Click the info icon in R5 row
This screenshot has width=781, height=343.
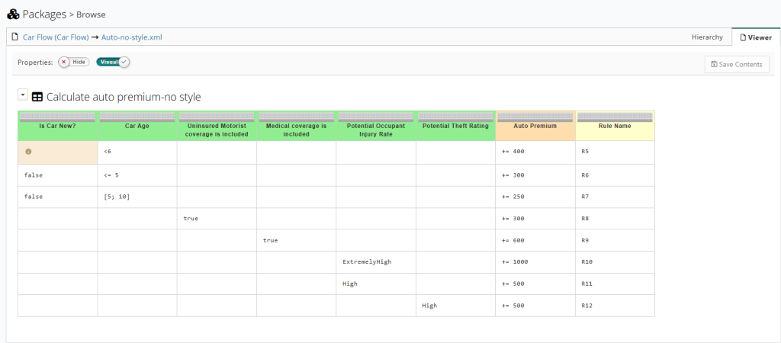click(28, 152)
